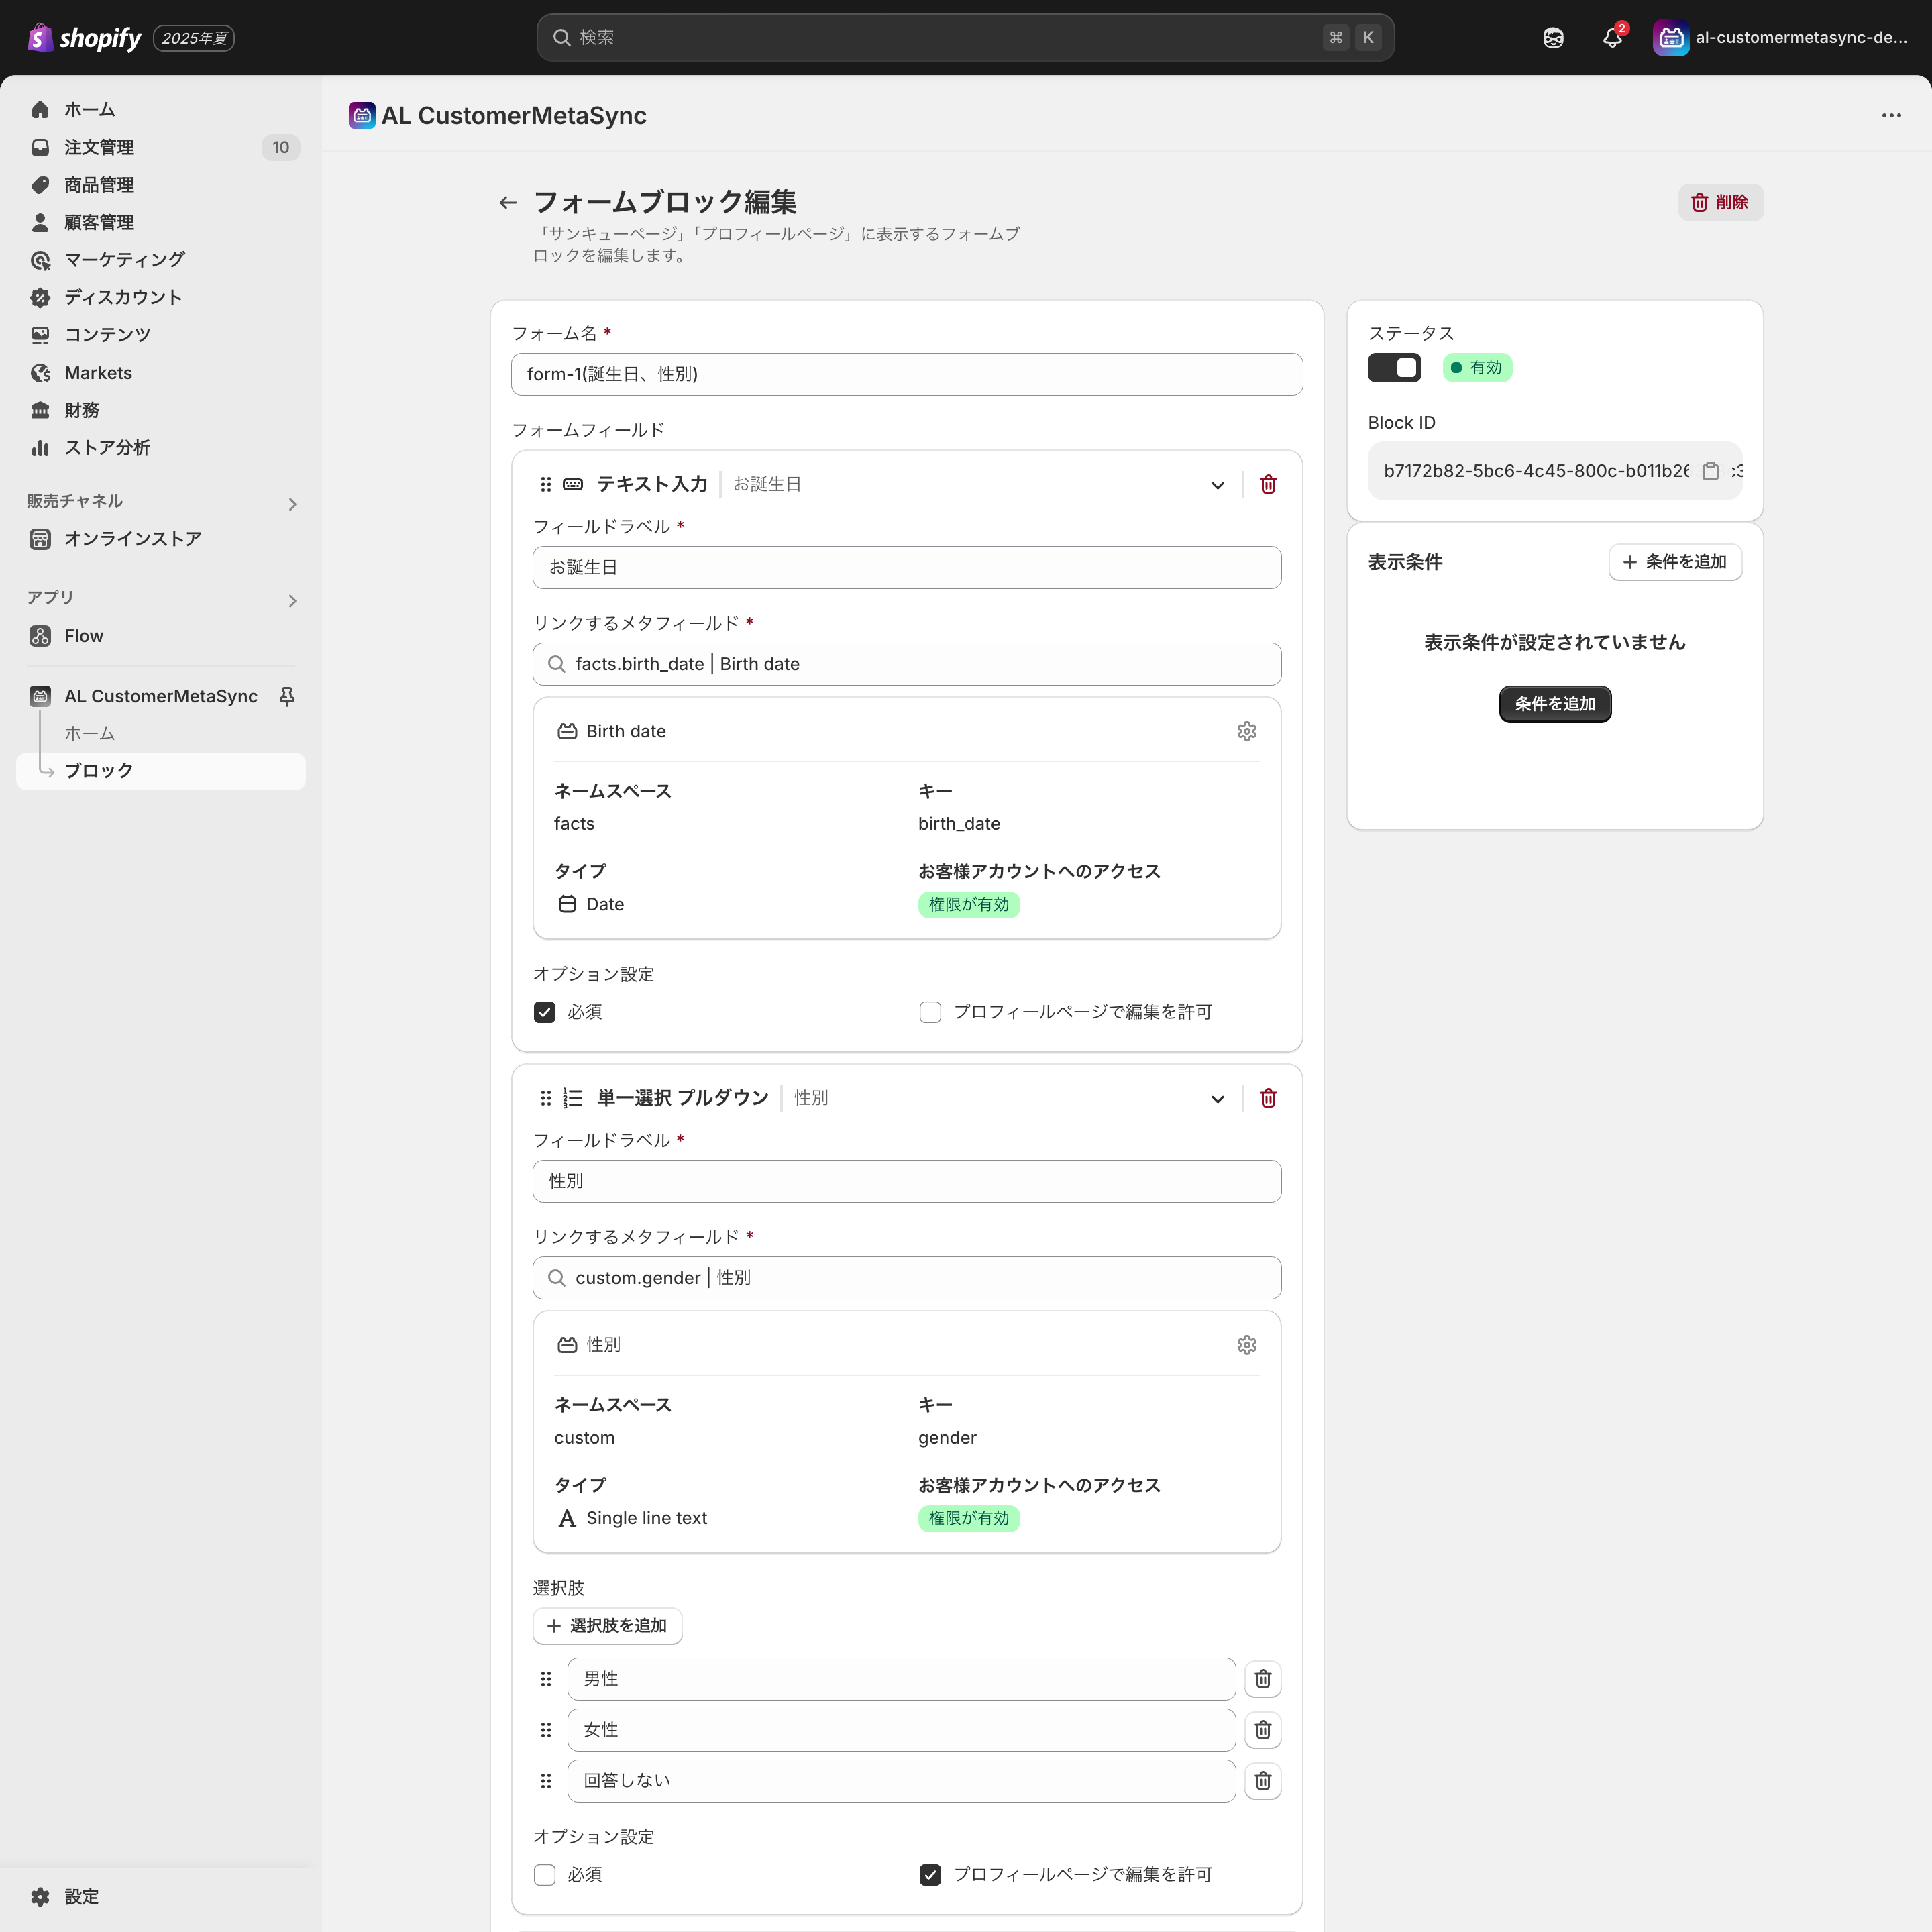Click the Flow app icon
The height and width of the screenshot is (1932, 1932).
point(40,636)
